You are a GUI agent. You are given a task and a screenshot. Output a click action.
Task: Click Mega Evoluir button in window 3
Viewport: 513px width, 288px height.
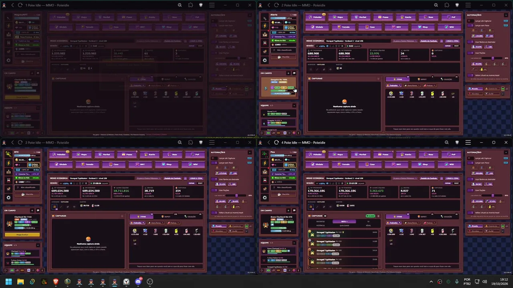tap(22, 235)
